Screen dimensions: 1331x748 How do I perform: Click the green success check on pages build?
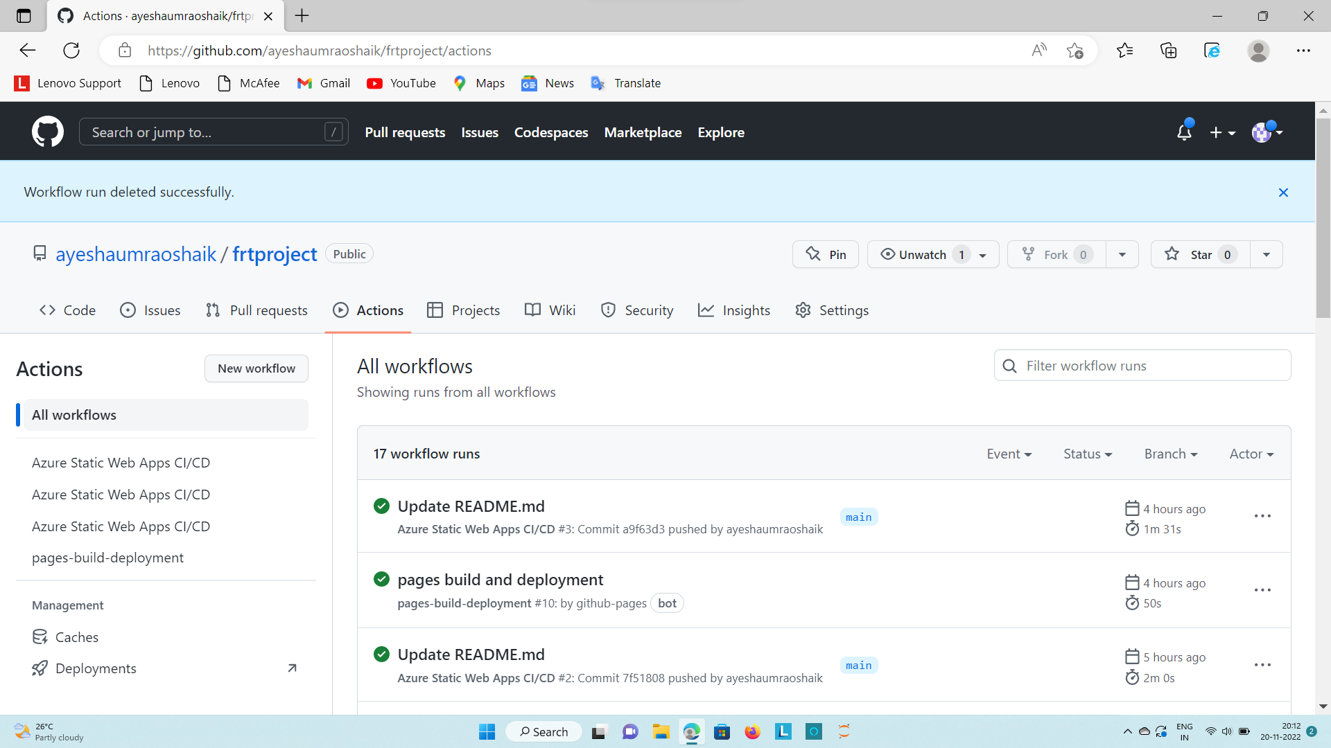(381, 579)
